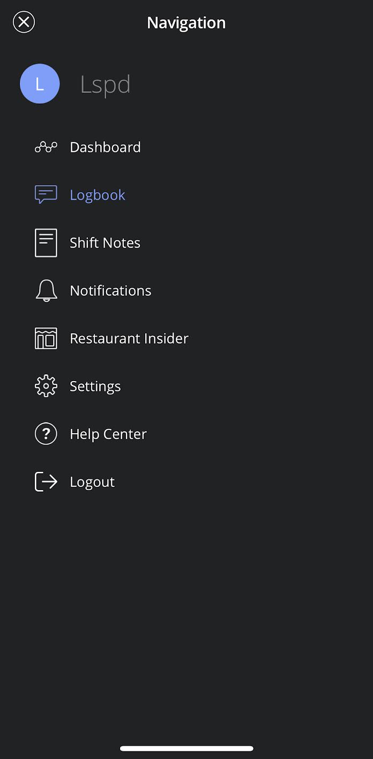Viewport: 373px width, 759px height.
Task: Open the Dashboard menu item
Action: point(105,147)
